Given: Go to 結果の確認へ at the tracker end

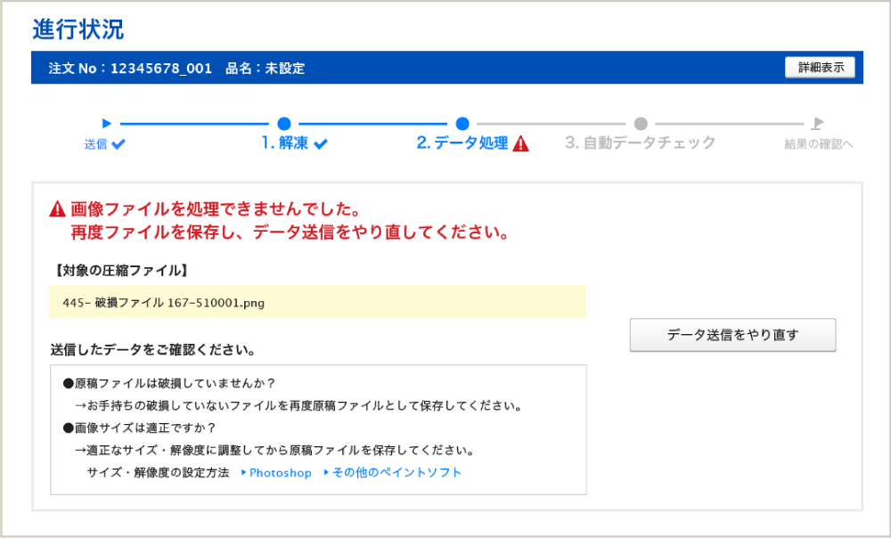Looking at the screenshot, I should click(818, 144).
